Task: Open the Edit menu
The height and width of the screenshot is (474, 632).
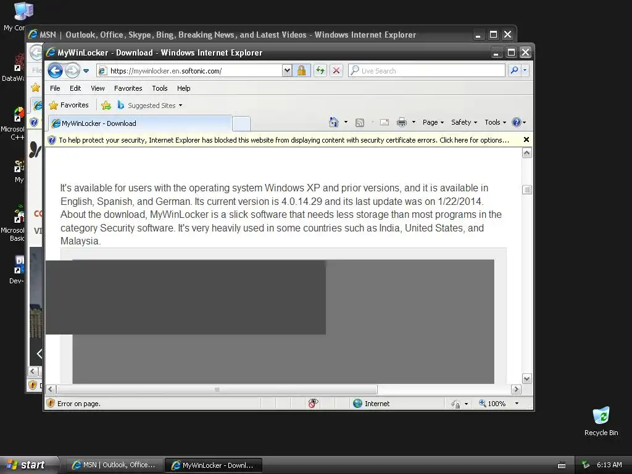Action: pos(75,88)
